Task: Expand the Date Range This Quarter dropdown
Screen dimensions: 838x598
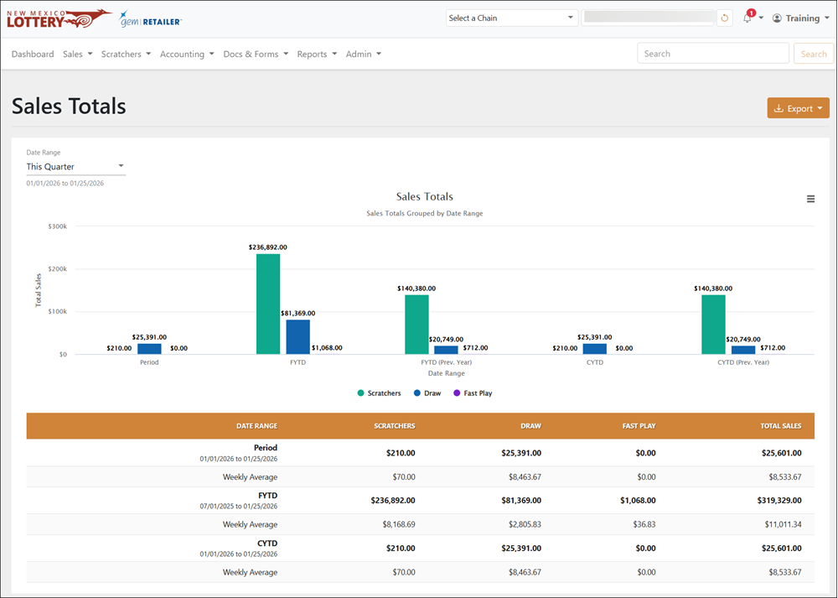Action: (x=76, y=166)
